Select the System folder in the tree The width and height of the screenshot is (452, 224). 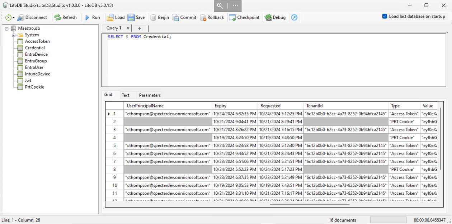(32, 35)
